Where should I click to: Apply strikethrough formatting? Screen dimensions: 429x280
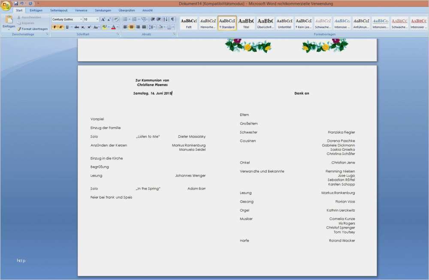click(x=76, y=27)
